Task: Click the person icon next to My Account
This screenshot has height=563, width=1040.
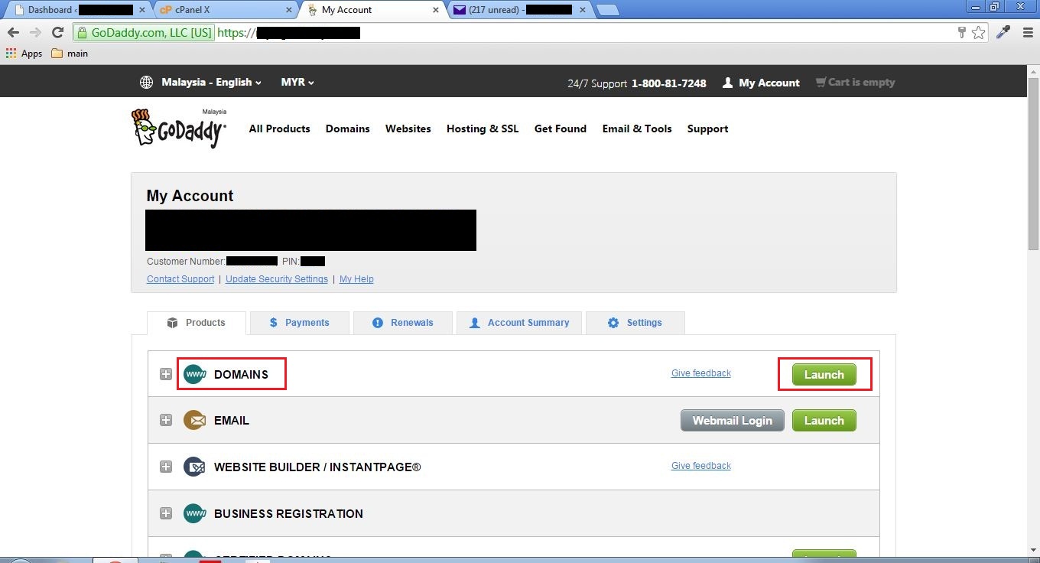Action: pos(728,83)
